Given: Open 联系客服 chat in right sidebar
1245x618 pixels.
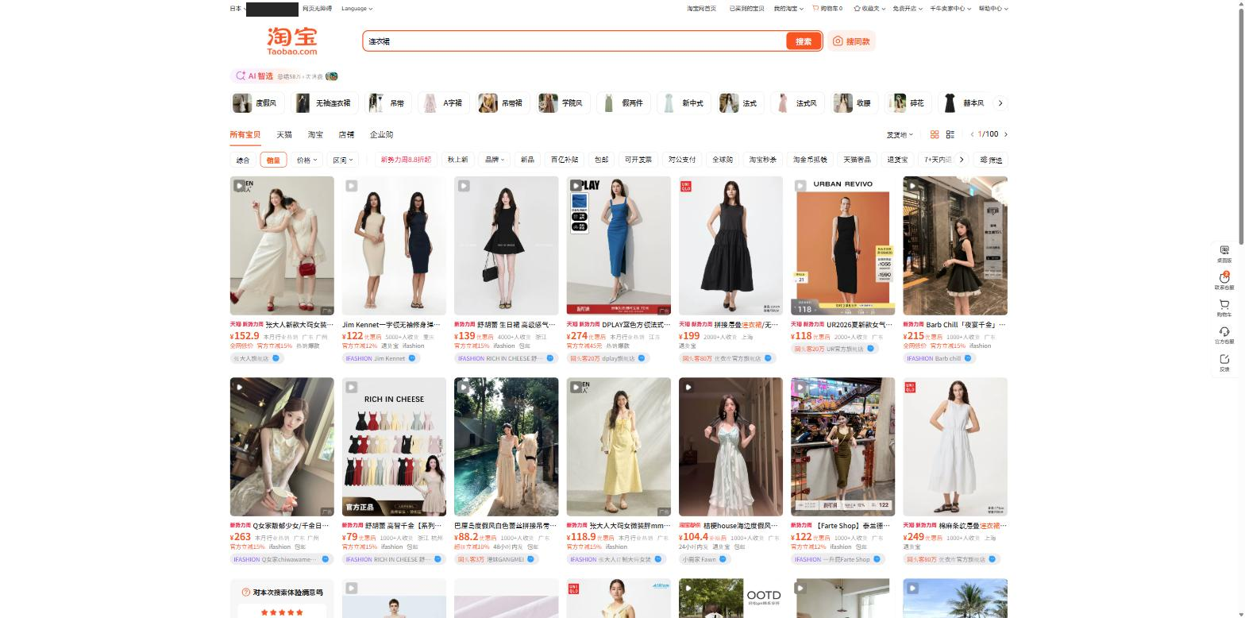Looking at the screenshot, I should [x=1224, y=281].
